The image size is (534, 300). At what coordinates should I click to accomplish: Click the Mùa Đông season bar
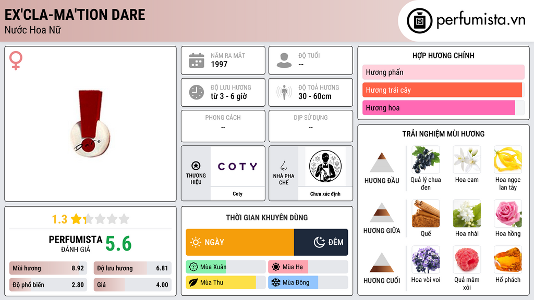[x=308, y=283]
